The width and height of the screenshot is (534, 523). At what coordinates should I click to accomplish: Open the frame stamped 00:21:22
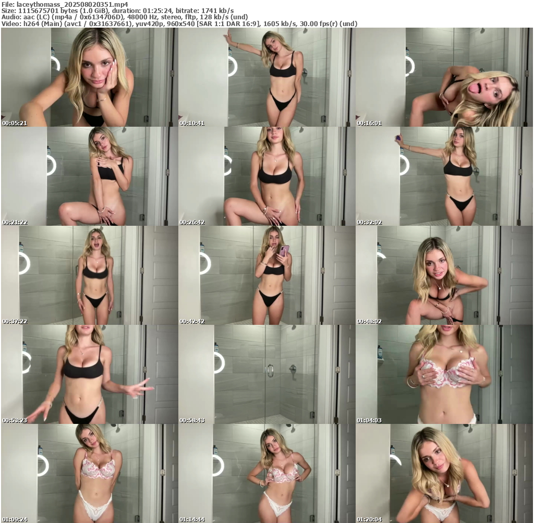(x=90, y=176)
